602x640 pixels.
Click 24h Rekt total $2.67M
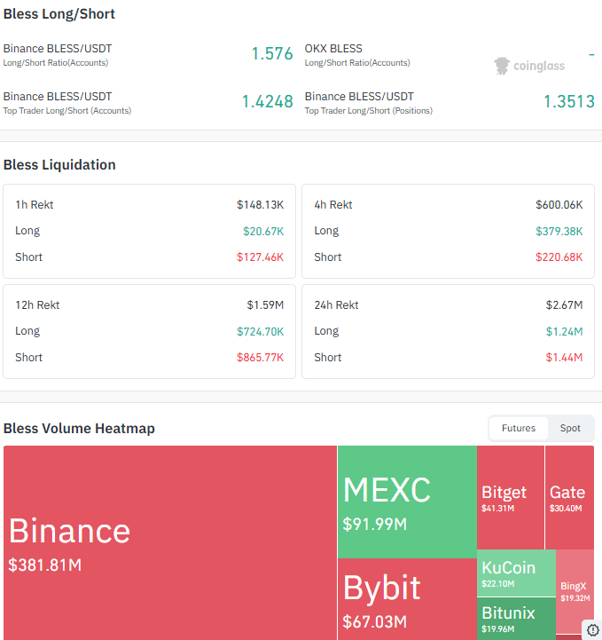pyautogui.click(x=564, y=305)
